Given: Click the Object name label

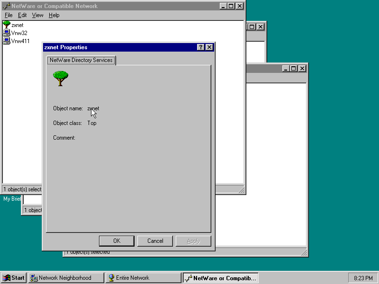Looking at the screenshot, I should [x=68, y=108].
